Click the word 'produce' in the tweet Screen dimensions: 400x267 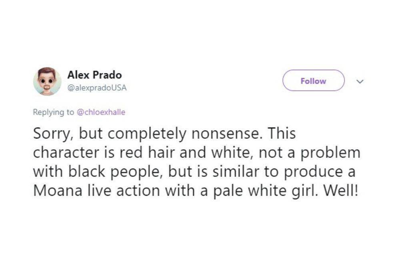pos(314,172)
